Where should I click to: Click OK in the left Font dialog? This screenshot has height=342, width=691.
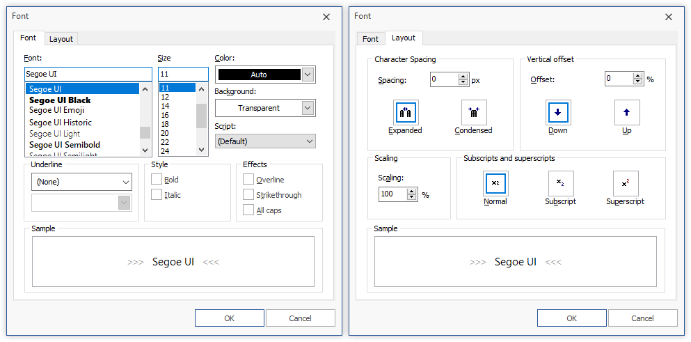230,318
